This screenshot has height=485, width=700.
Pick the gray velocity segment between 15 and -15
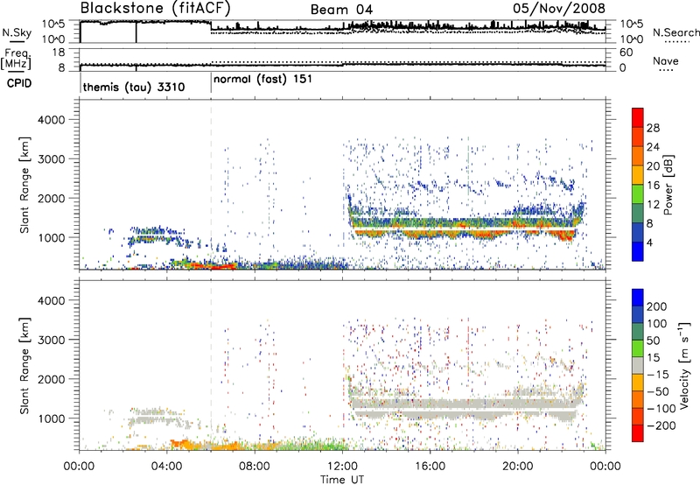click(638, 365)
